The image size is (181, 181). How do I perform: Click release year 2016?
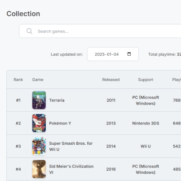(x=111, y=169)
